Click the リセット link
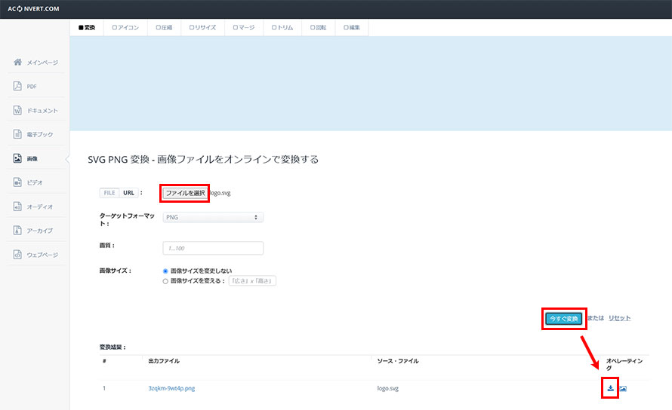 tap(619, 318)
